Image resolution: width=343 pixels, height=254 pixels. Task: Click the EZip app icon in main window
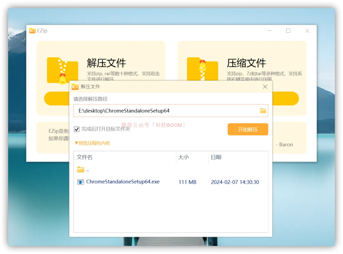(x=32, y=31)
